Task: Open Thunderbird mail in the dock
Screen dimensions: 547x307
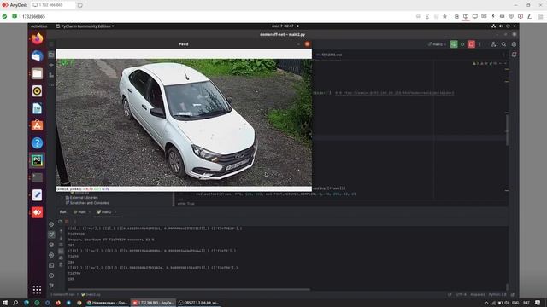Action: tap(37, 56)
